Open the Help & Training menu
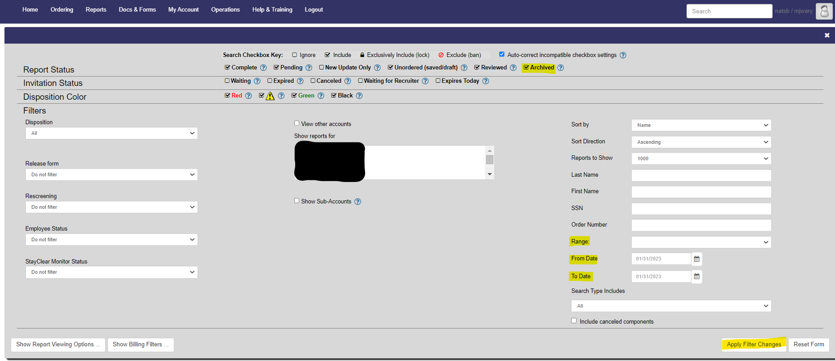The width and height of the screenshot is (835, 361). (272, 9)
